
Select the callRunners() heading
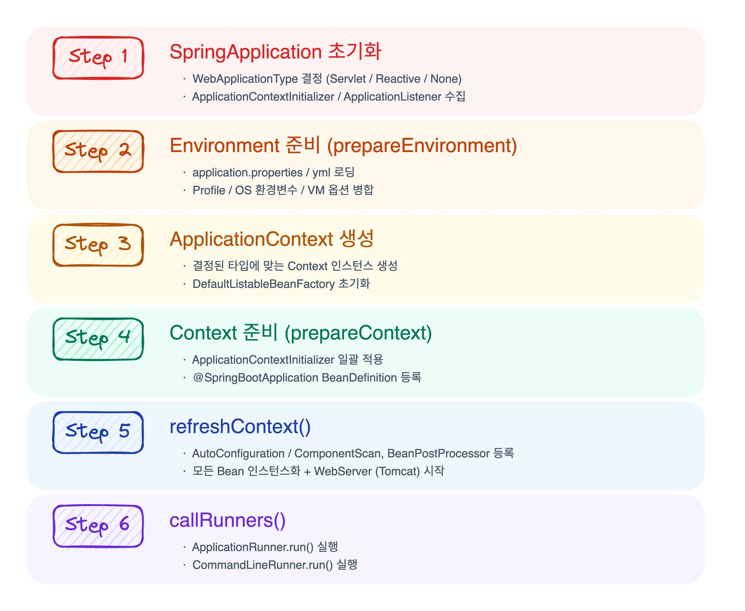[227, 520]
